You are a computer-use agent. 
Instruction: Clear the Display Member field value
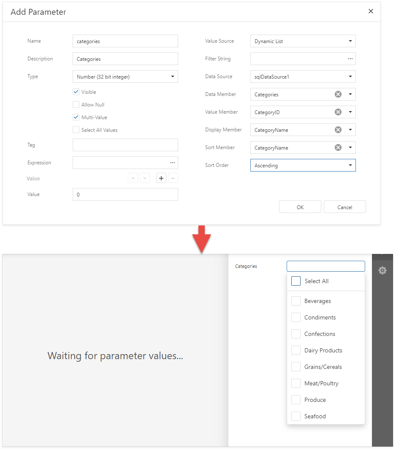click(x=338, y=130)
